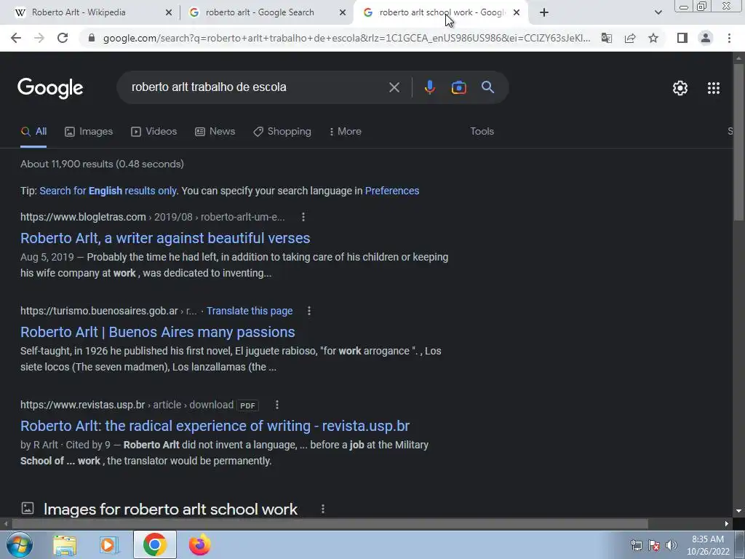
Task: Click the network status tray icon
Action: point(636,545)
